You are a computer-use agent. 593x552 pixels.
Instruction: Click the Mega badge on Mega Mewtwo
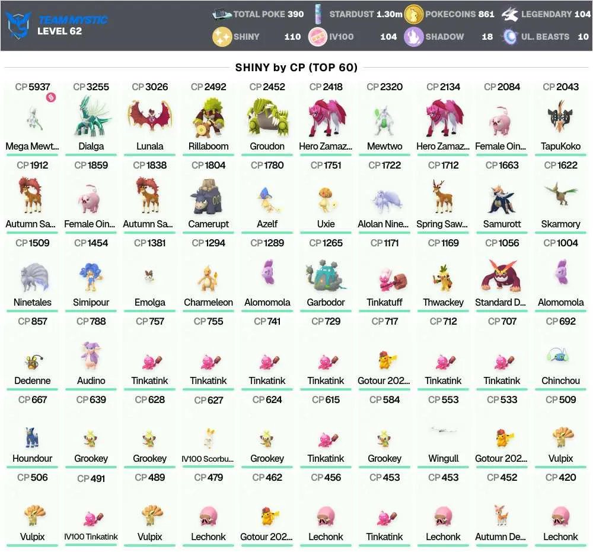click(x=50, y=97)
